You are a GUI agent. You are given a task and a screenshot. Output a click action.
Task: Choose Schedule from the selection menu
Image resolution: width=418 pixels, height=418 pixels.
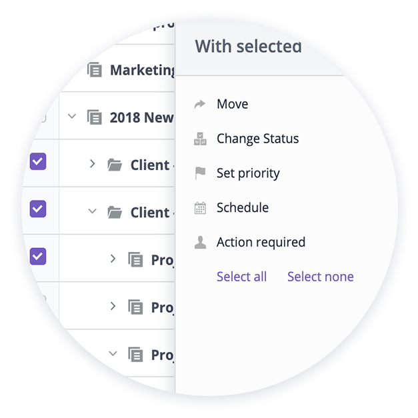tap(243, 208)
